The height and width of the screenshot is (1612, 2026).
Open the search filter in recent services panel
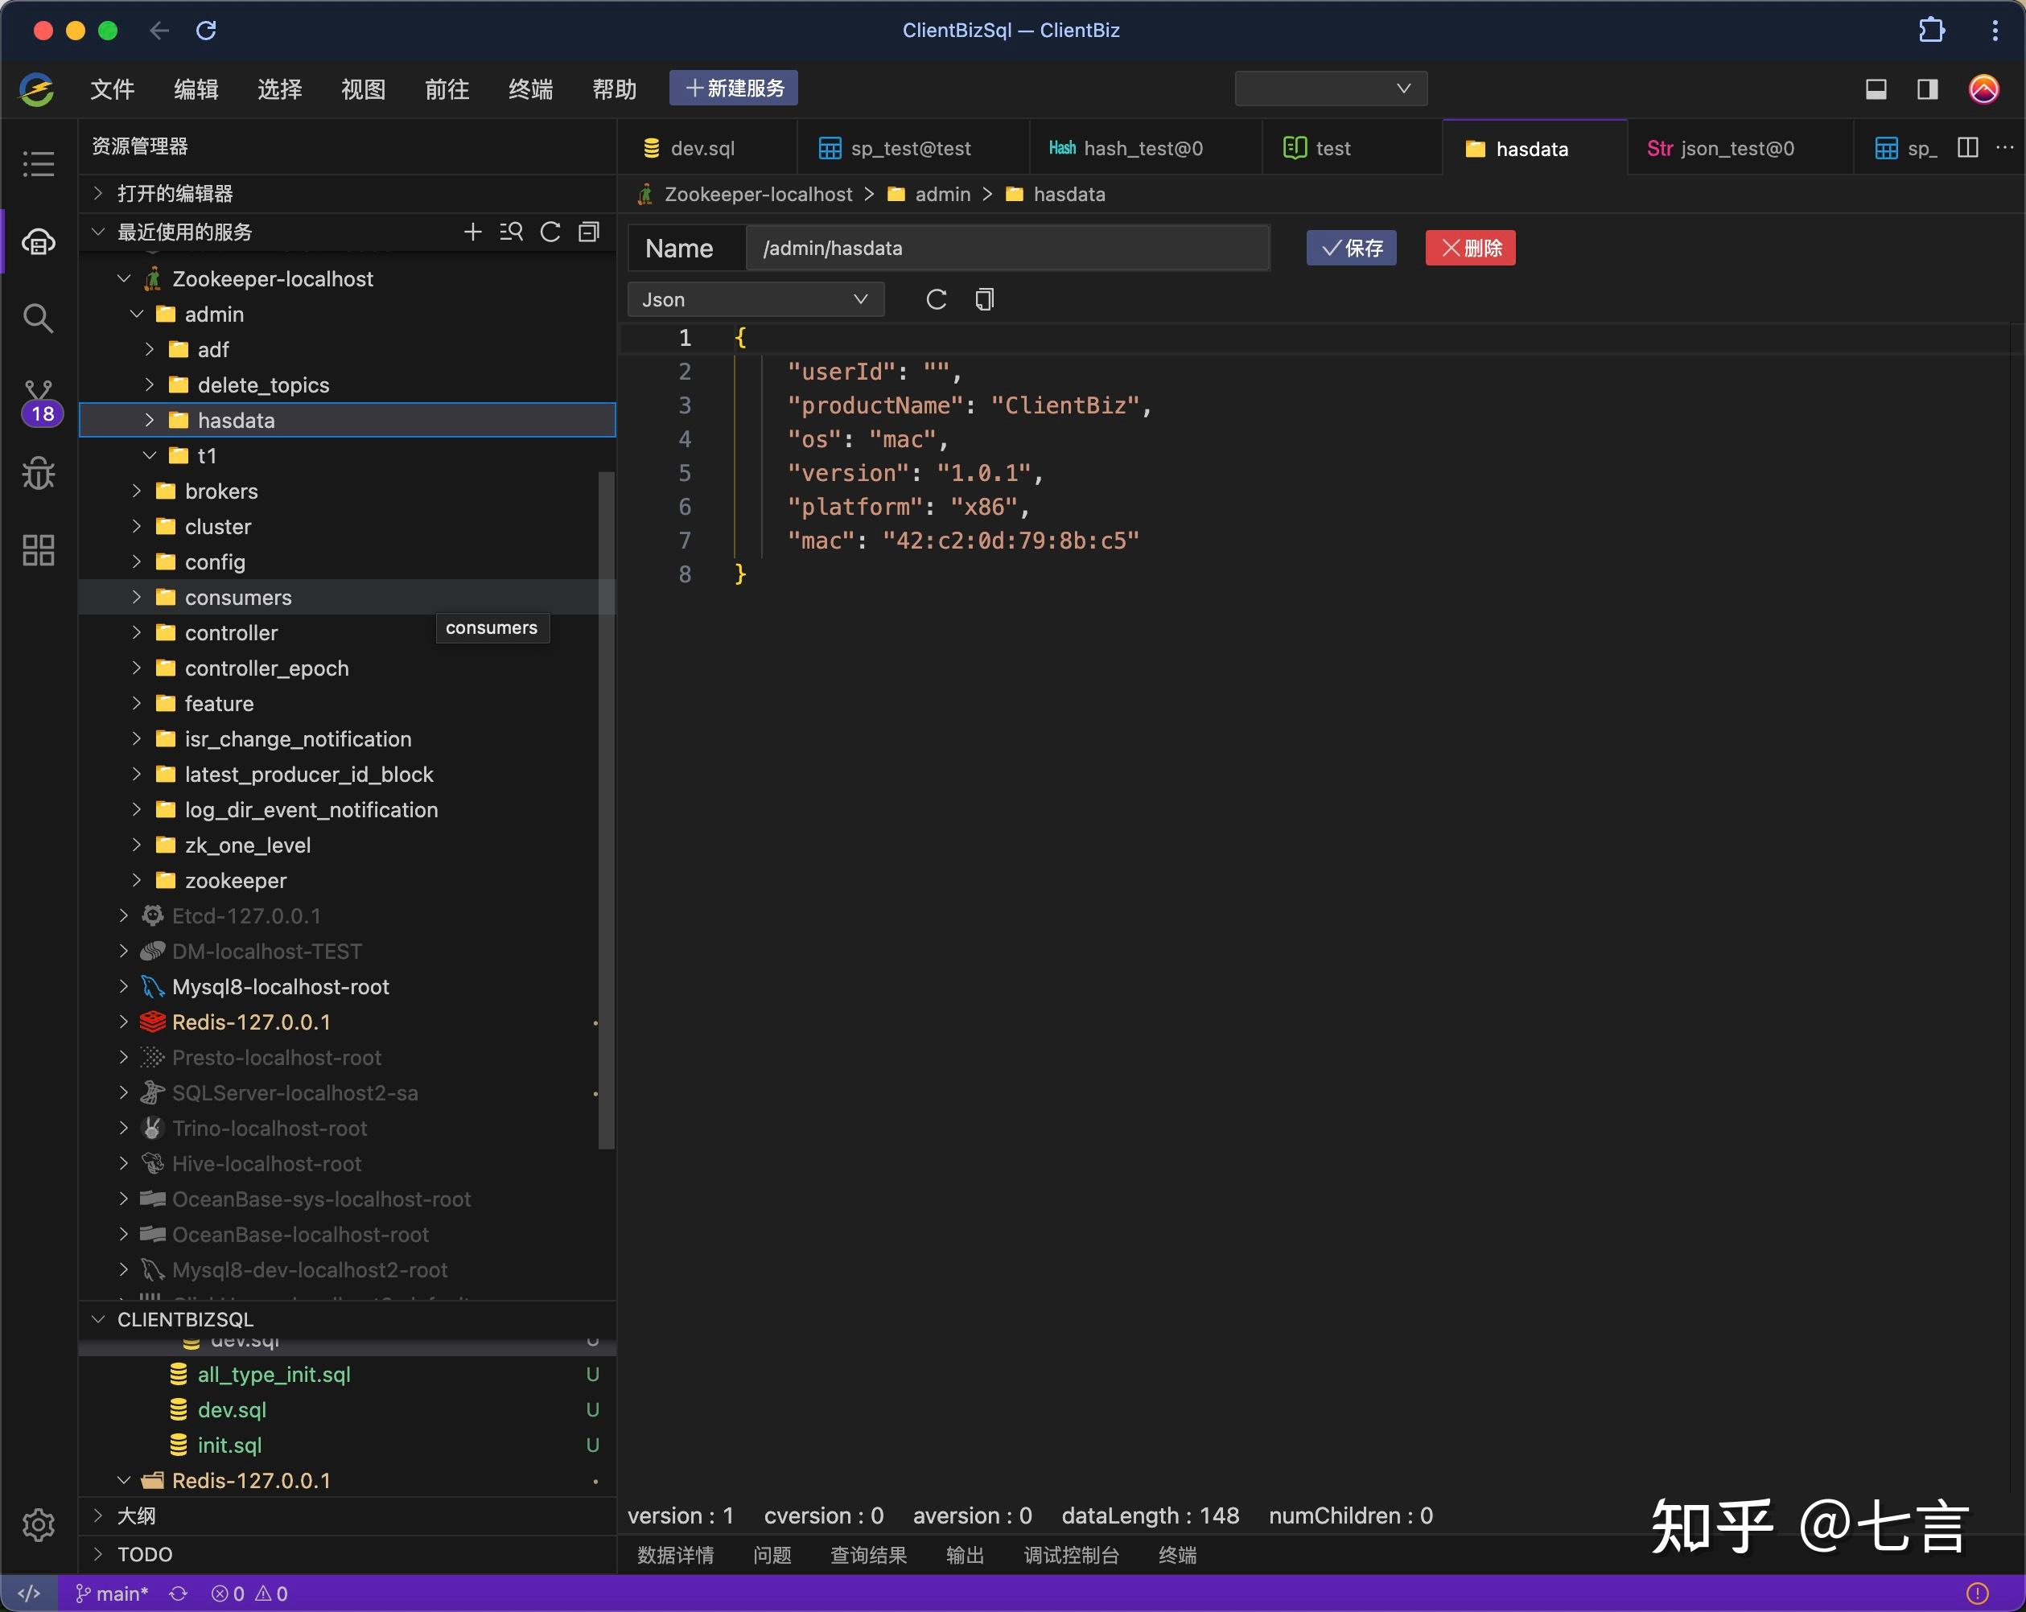click(511, 232)
